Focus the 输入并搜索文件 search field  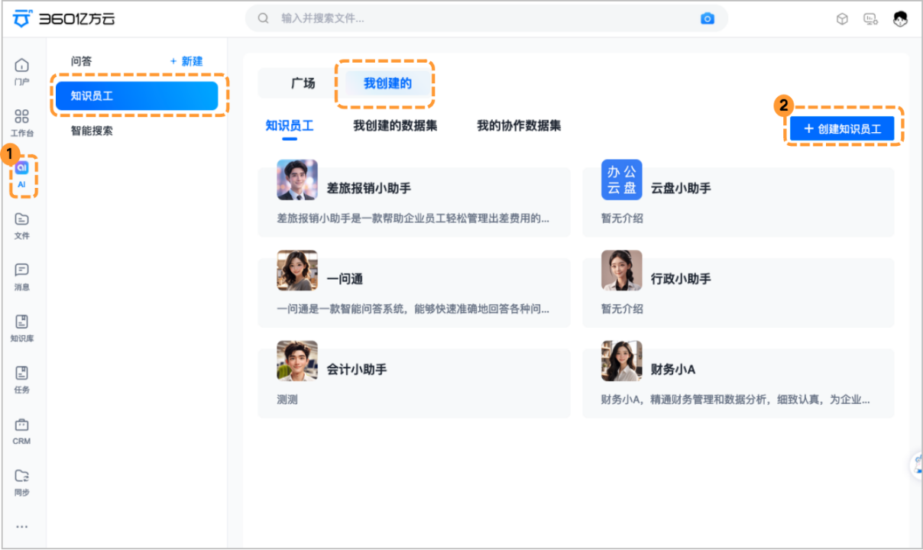click(486, 18)
